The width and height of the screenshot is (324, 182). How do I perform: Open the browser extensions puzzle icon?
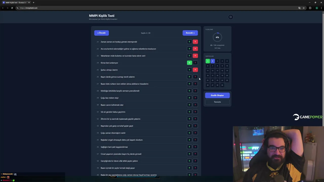point(310,8)
